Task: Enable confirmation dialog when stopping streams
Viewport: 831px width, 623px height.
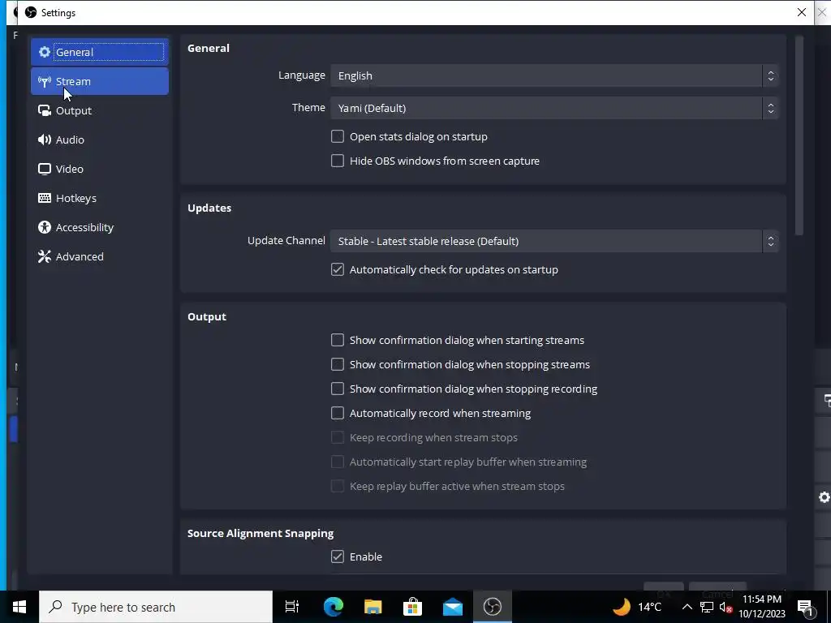Action: coord(337,364)
